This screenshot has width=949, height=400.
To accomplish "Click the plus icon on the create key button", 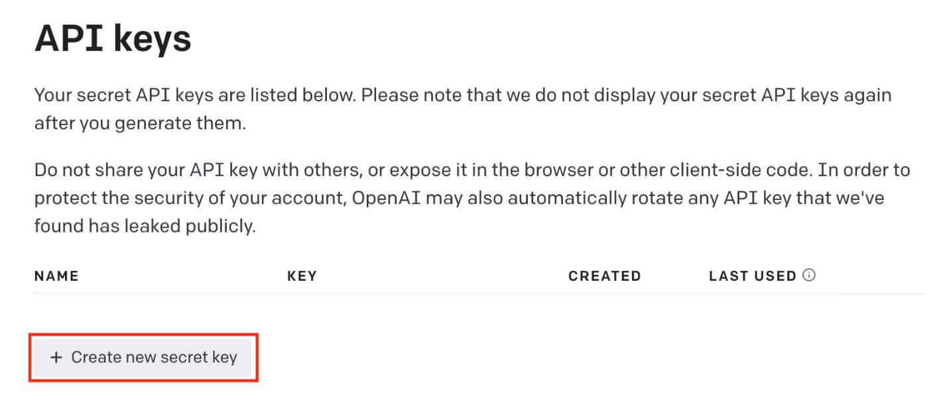I will [x=56, y=358].
